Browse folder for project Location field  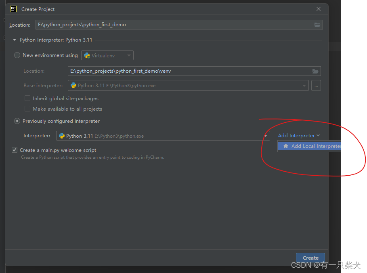[x=317, y=25]
